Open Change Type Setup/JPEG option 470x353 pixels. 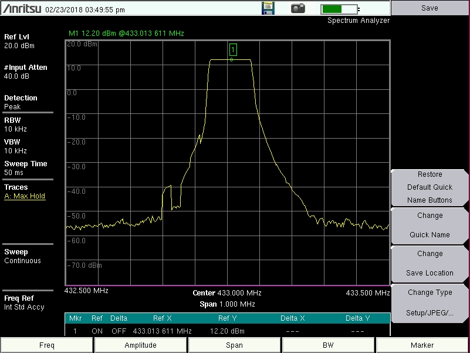430,302
